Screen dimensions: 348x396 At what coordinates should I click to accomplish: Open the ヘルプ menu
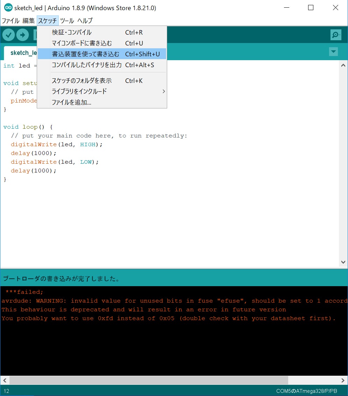coord(85,20)
